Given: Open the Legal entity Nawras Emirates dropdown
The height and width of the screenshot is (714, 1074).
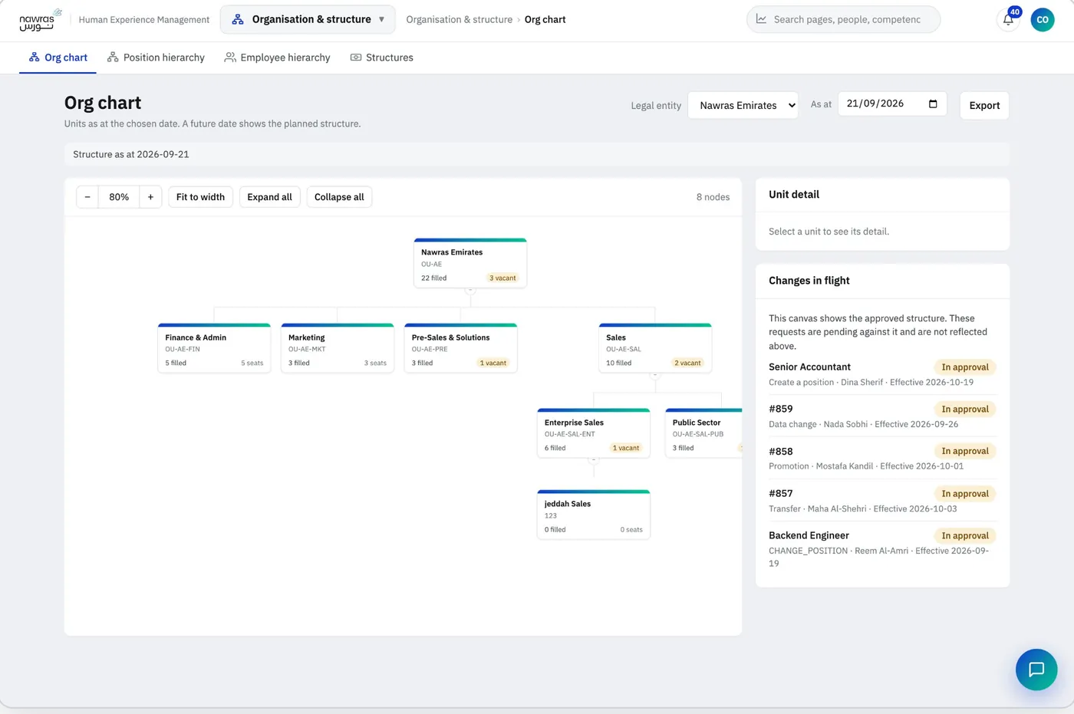Looking at the screenshot, I should (743, 105).
